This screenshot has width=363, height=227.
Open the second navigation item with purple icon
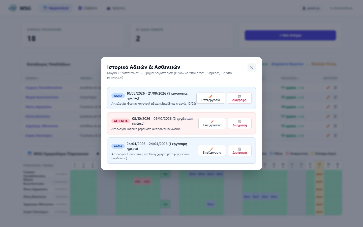87,8
